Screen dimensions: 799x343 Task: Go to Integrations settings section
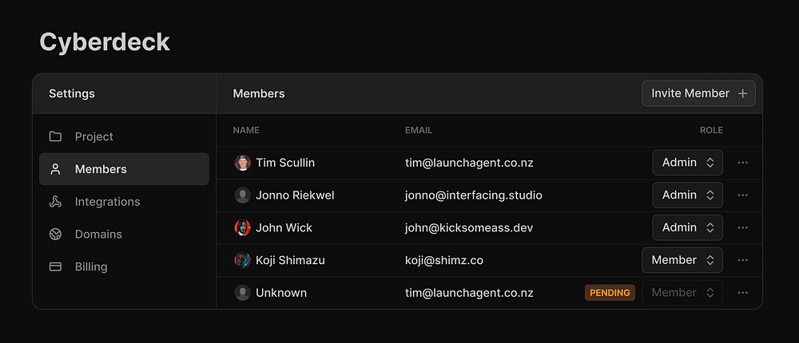tap(107, 202)
